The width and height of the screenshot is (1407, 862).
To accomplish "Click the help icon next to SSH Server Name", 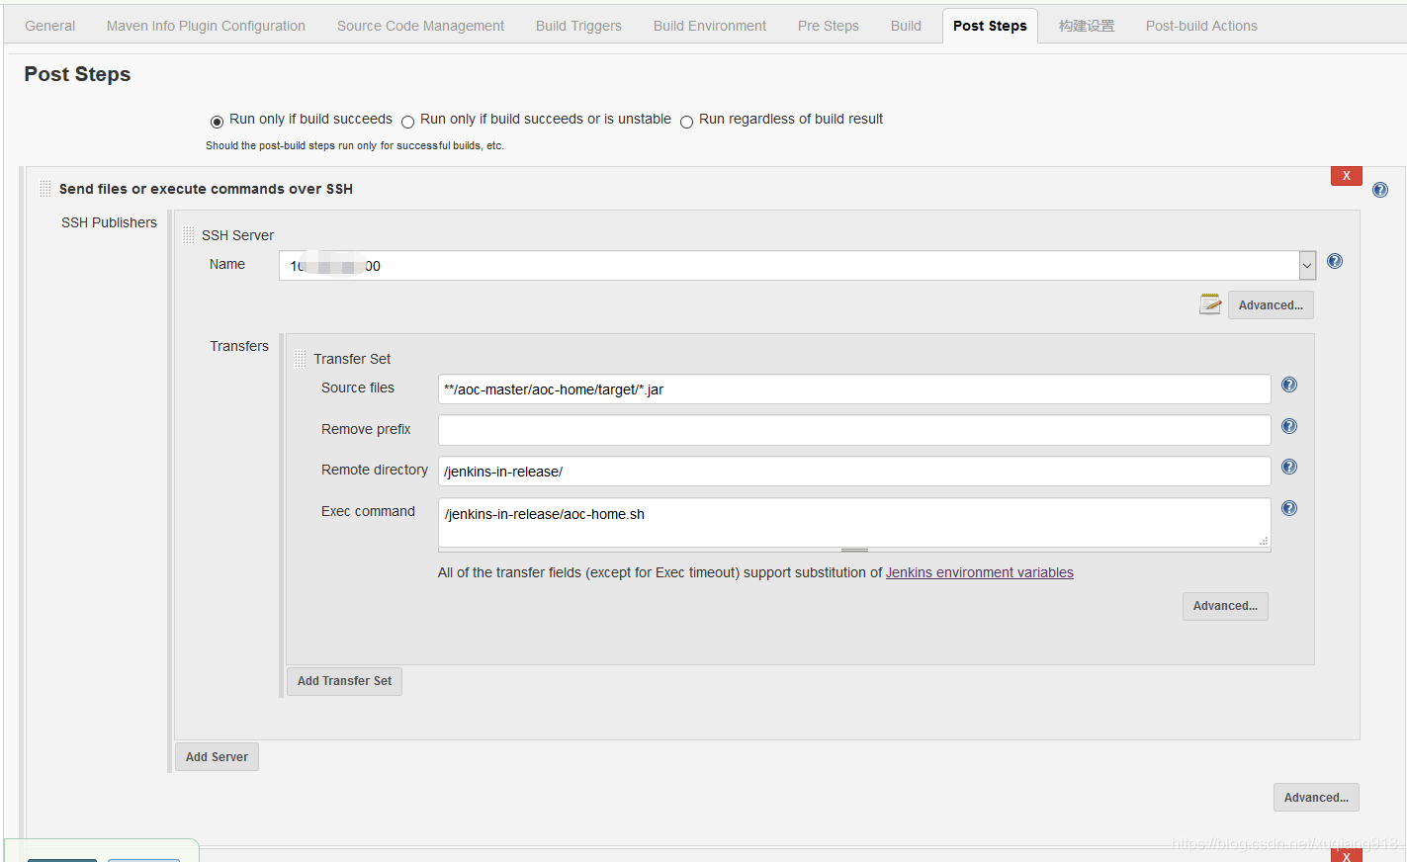I will pyautogui.click(x=1335, y=262).
